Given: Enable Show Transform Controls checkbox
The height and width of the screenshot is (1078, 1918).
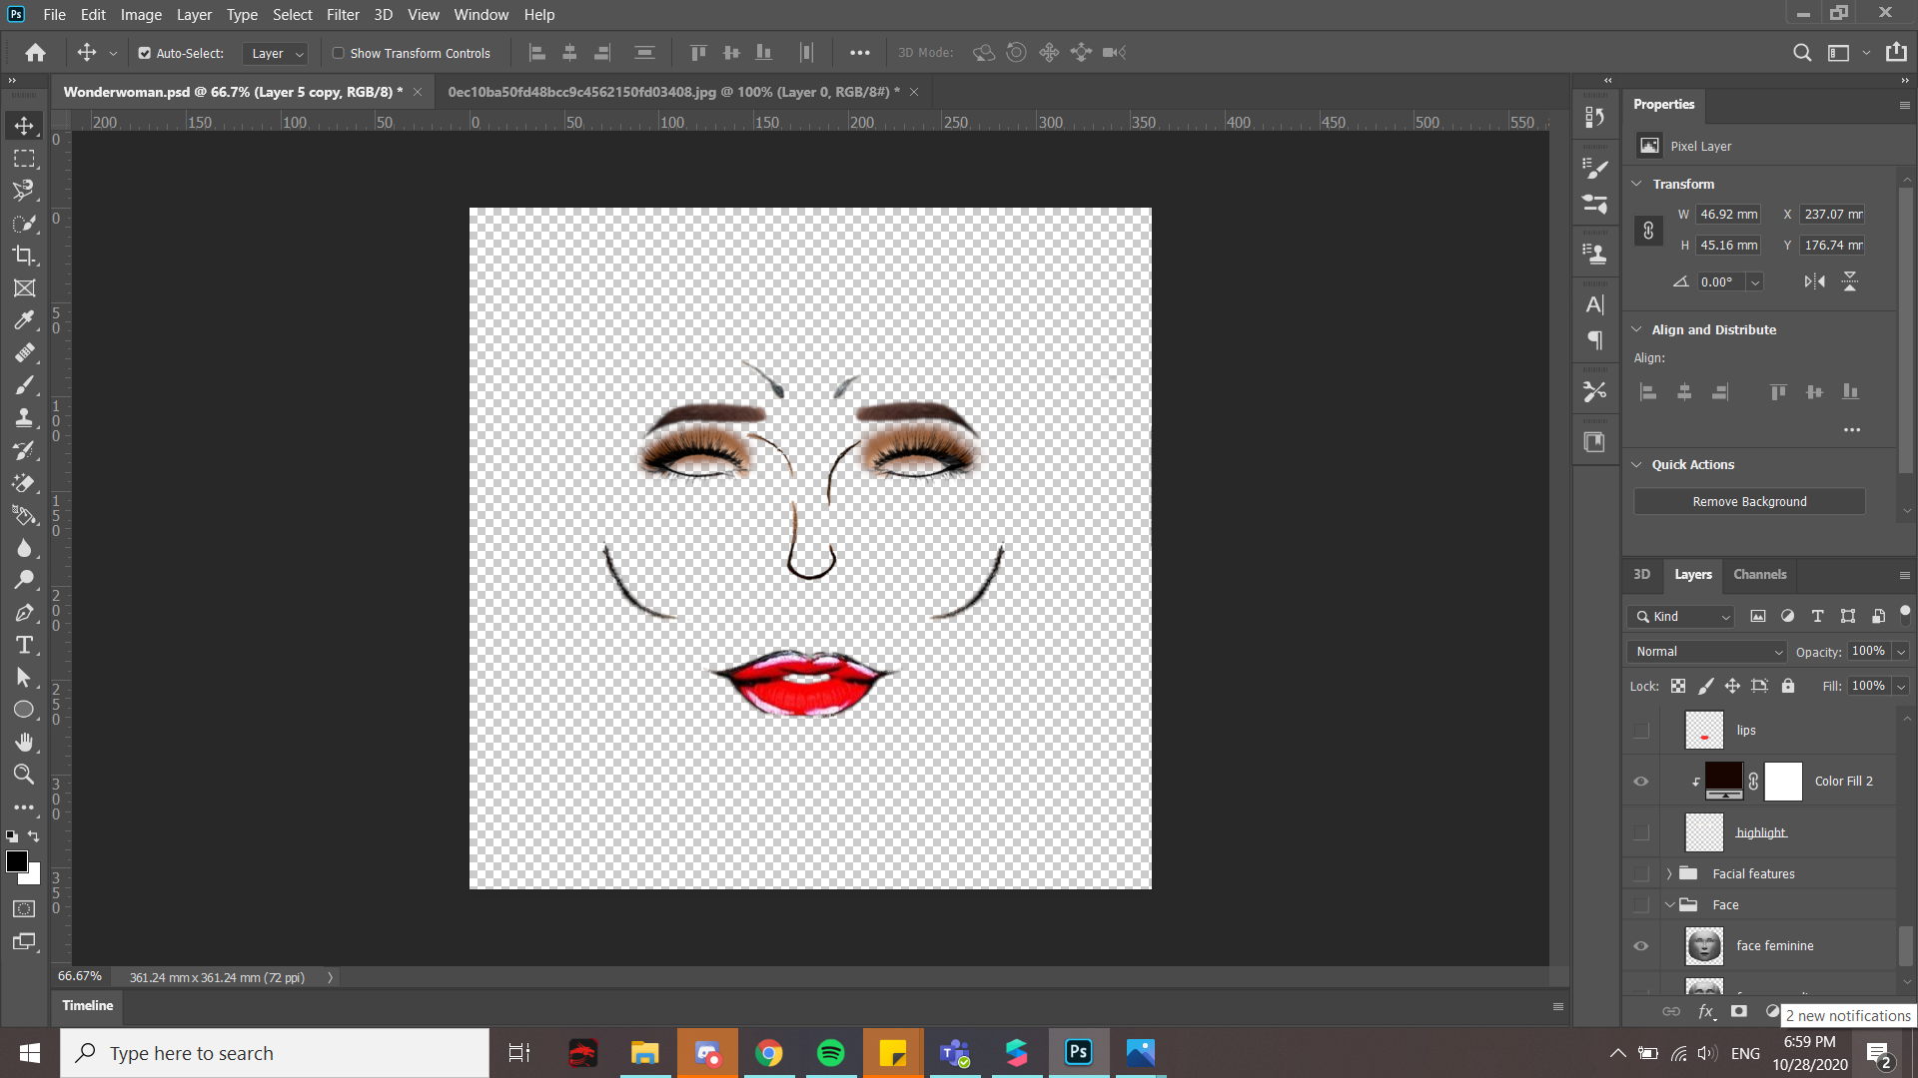Looking at the screenshot, I should (339, 53).
